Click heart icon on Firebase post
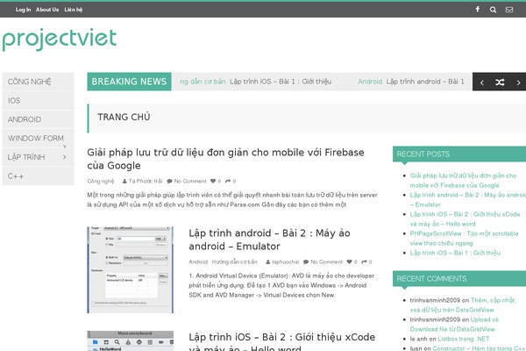The height and width of the screenshot is (351, 526). [x=213, y=181]
